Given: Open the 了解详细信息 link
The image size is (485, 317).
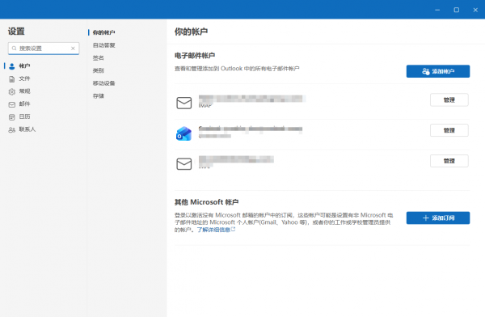Looking at the screenshot, I should (x=216, y=230).
